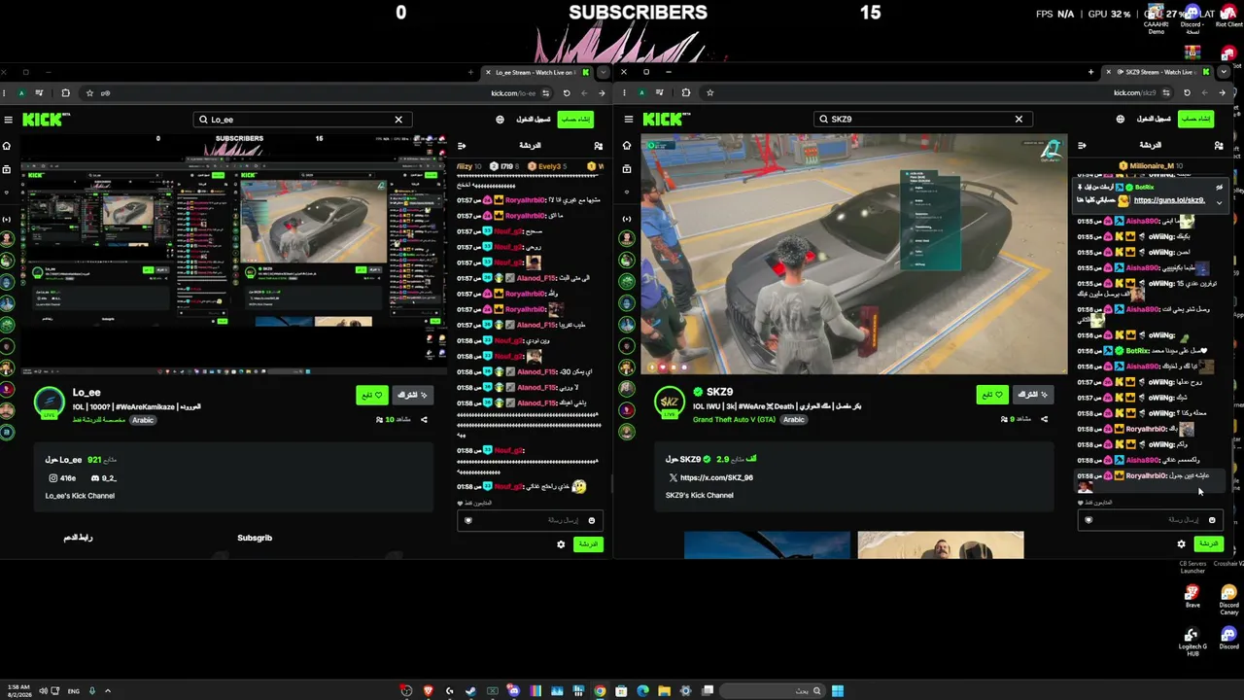Go to Home in Lo_ee window sidebar

click(7, 146)
